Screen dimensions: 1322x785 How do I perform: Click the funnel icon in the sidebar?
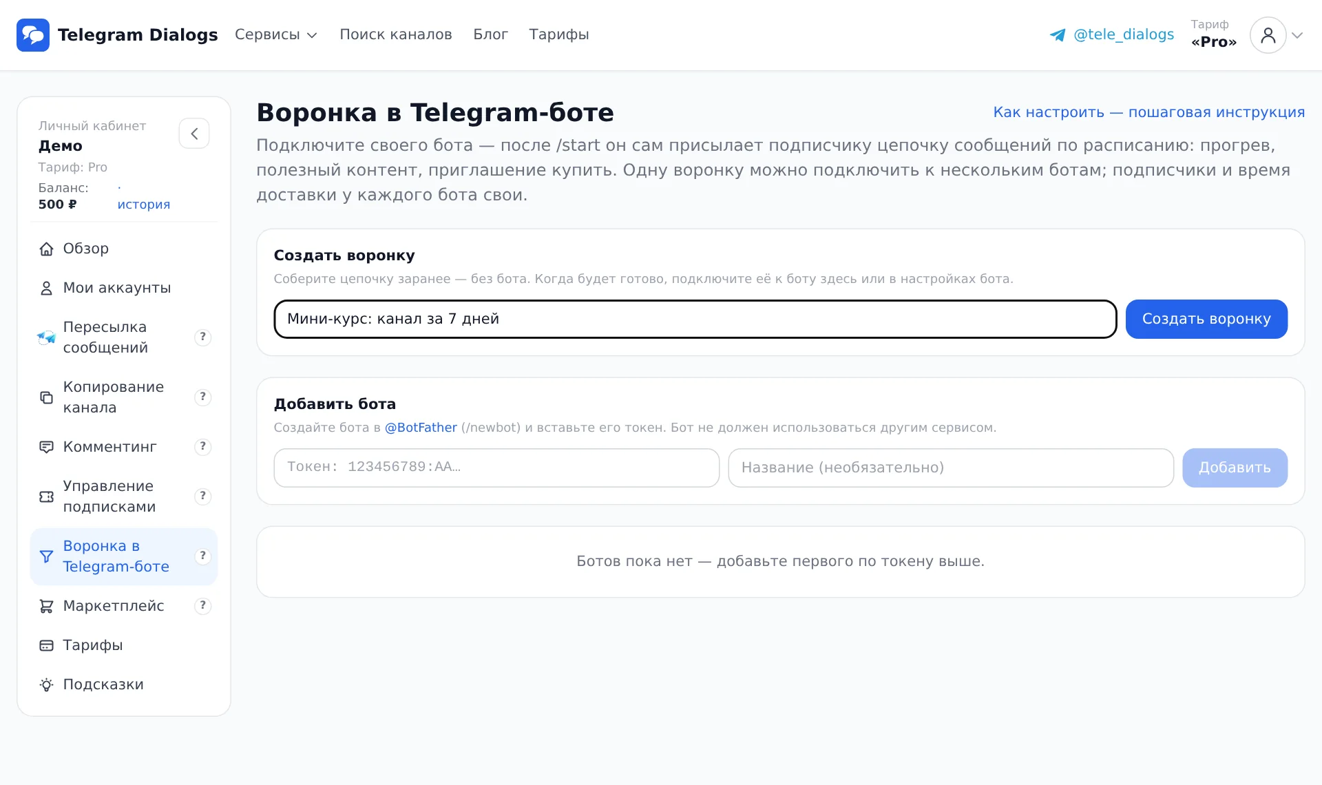[46, 556]
